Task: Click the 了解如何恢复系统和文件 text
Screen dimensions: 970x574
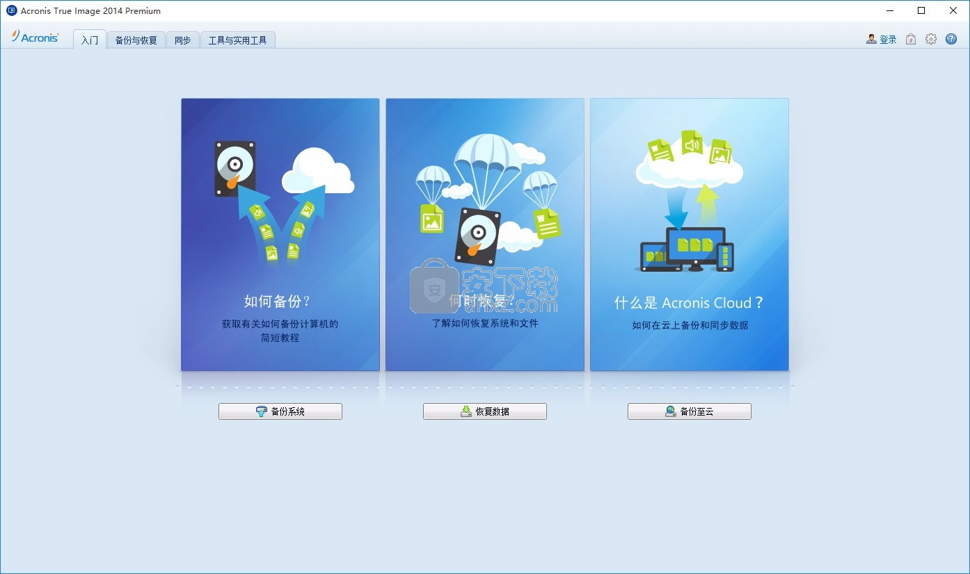Action: (485, 323)
